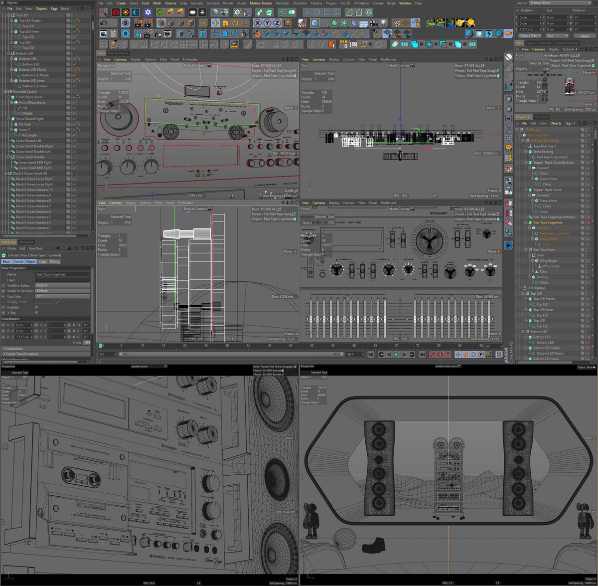Image resolution: width=598 pixels, height=586 pixels.
Task: Open the Visible in Editor dropdown
Action: 63,285
